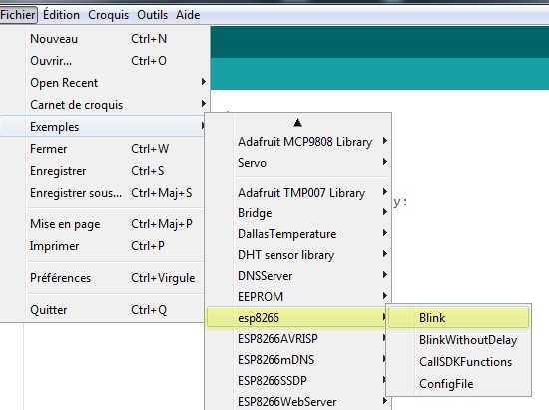
Task: Open the ConfigFile example
Action: pyautogui.click(x=459, y=384)
